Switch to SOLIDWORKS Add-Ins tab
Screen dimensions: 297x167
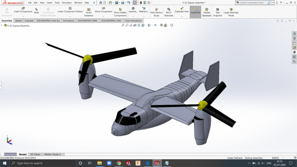[x=48, y=21]
